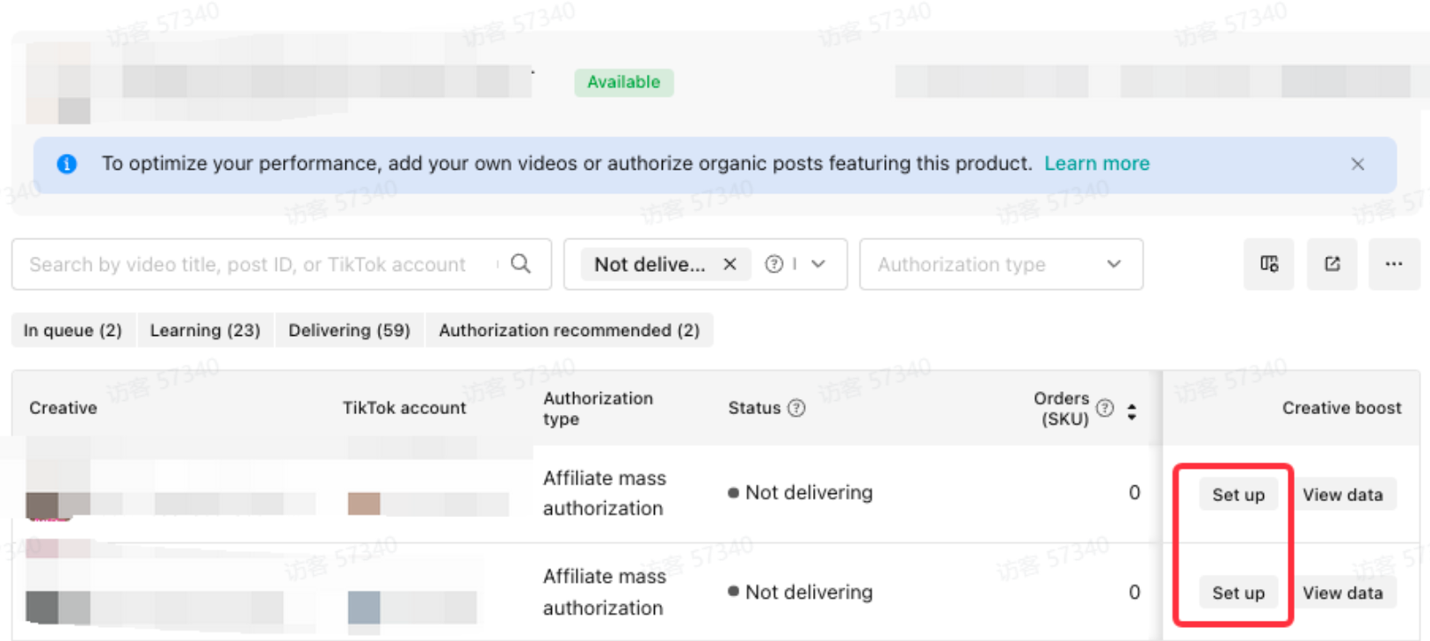Click the Orders (SKU) help icon

click(x=1105, y=408)
